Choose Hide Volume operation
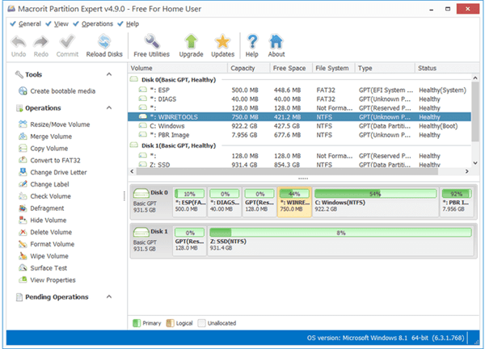485x349 pixels. 43,221
